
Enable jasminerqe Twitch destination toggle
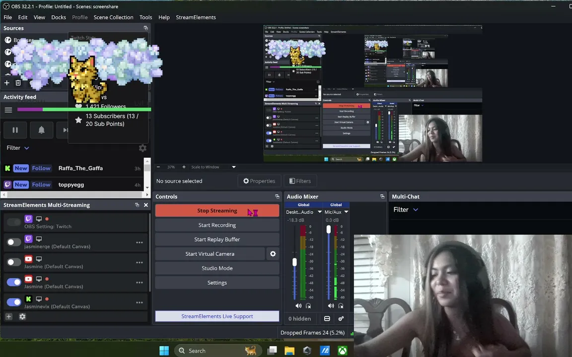click(14, 242)
